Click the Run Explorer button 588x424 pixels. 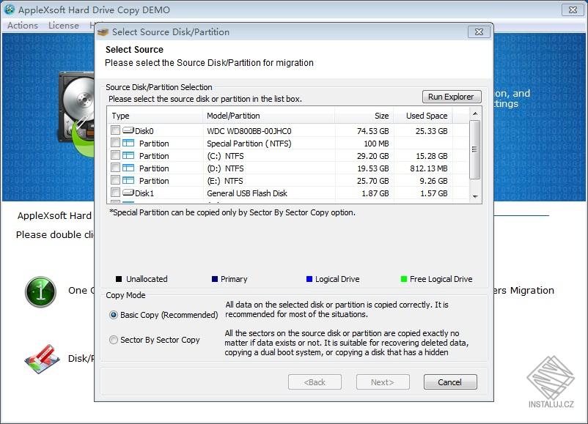(x=451, y=96)
